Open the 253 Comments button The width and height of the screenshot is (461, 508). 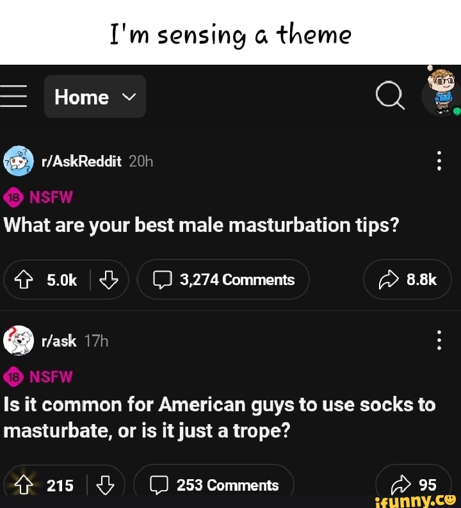click(214, 485)
